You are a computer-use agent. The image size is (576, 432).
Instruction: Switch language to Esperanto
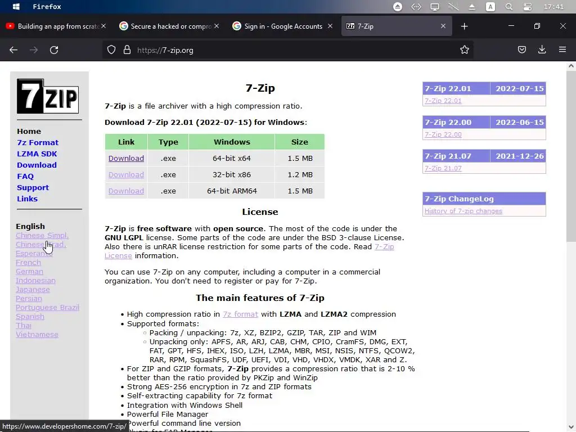pos(34,254)
